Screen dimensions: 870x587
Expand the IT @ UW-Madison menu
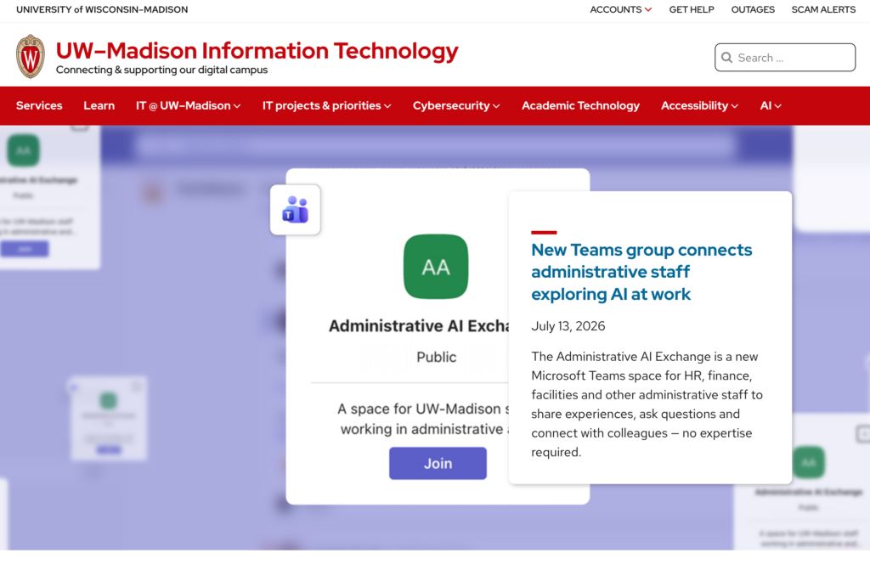pyautogui.click(x=188, y=105)
